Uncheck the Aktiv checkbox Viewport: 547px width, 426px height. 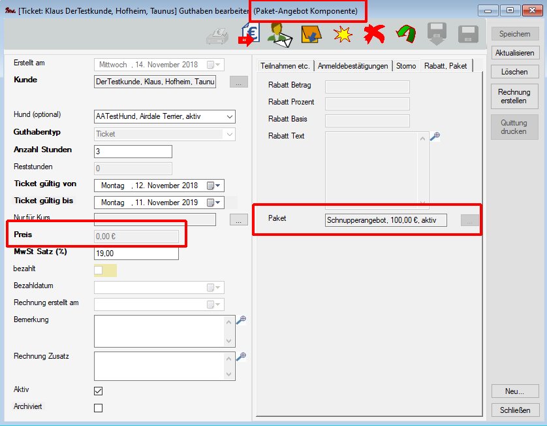point(99,391)
